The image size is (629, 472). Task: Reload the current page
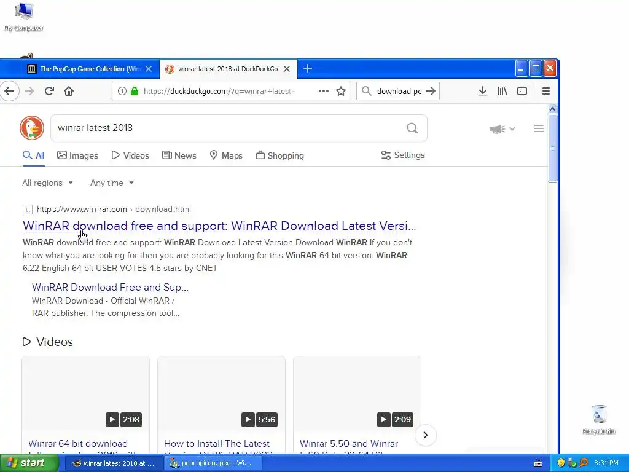tap(49, 91)
